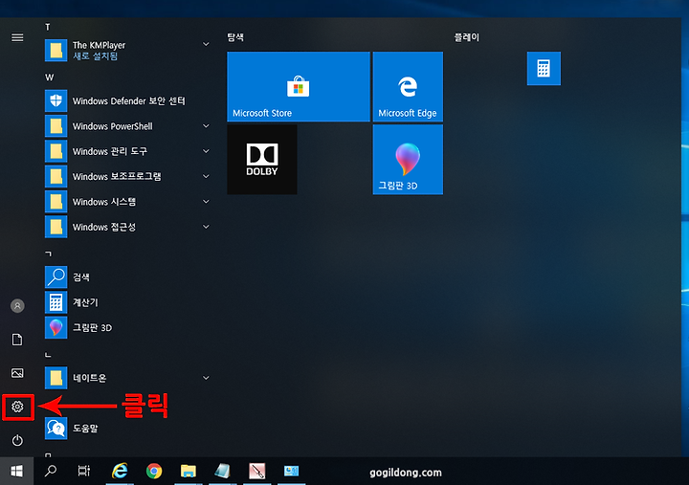Open Windows 접근성 folder
The height and width of the screenshot is (485, 689).
128,227
